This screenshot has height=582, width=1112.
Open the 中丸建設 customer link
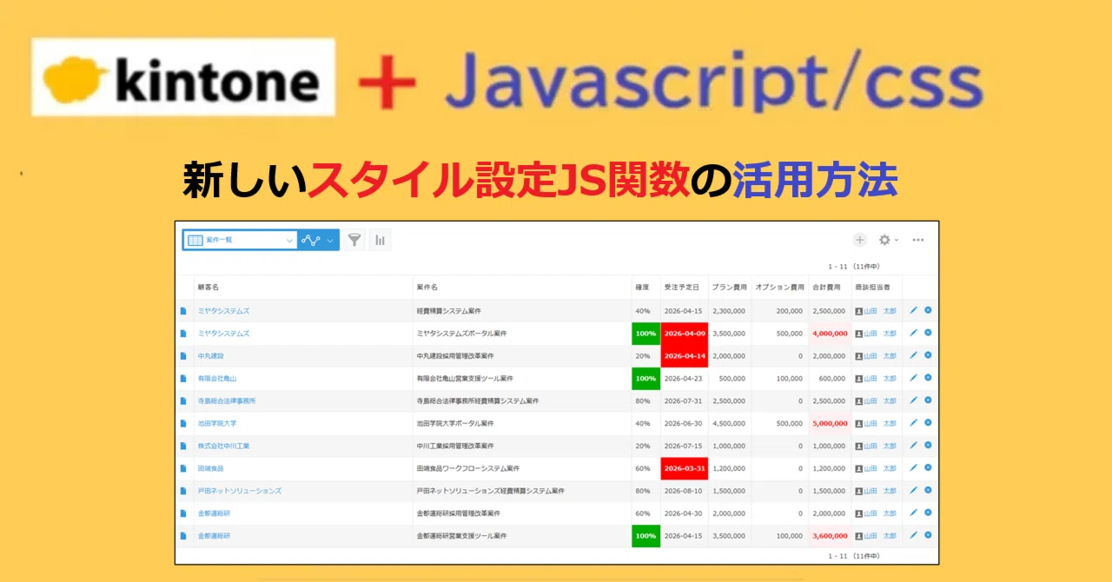[211, 356]
